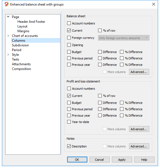This screenshot has width=160, height=168.
Task: Confirm settings with the OK button
Action: click(77, 160)
